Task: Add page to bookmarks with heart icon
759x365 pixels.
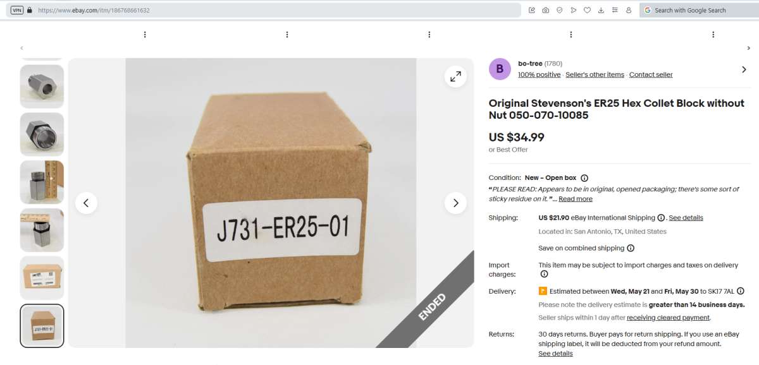Action: 587,10
